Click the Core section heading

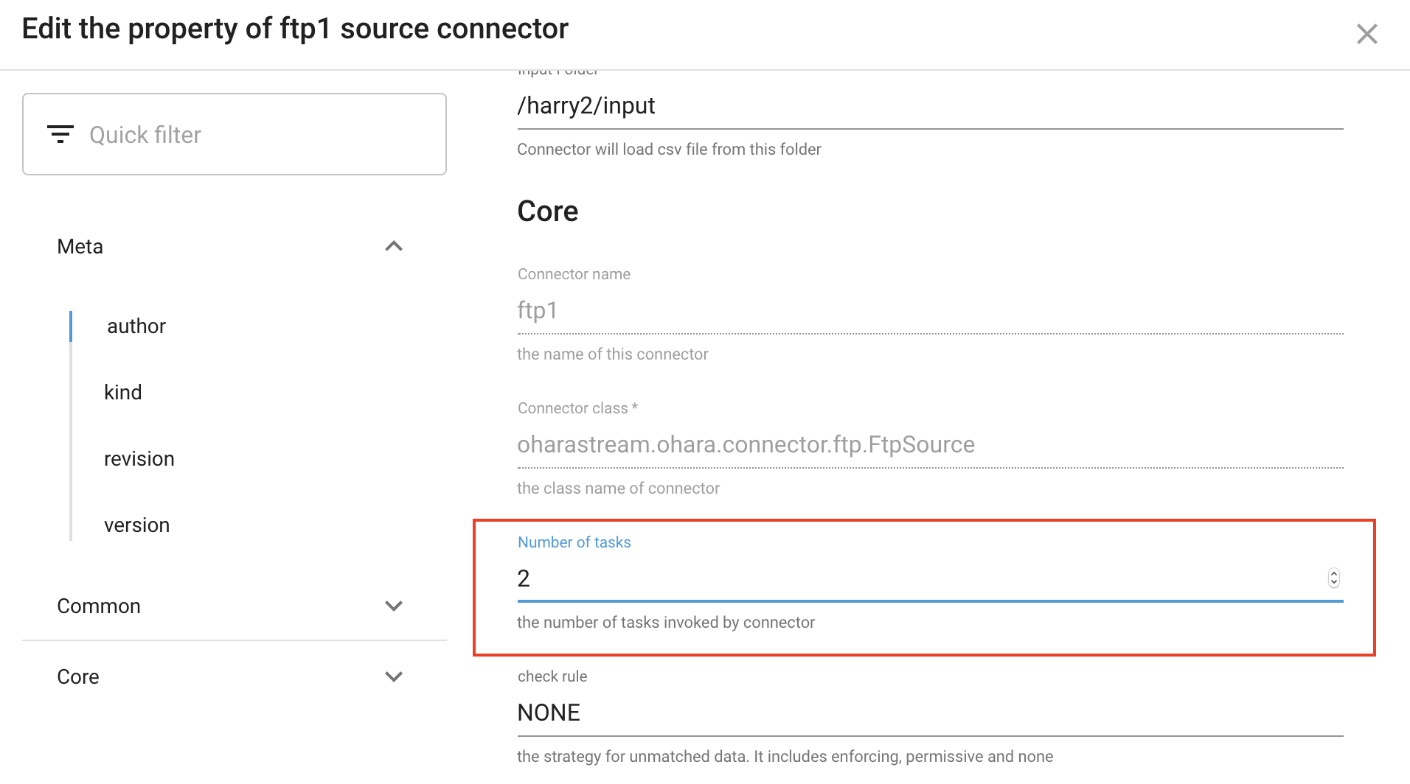pyautogui.click(x=548, y=211)
